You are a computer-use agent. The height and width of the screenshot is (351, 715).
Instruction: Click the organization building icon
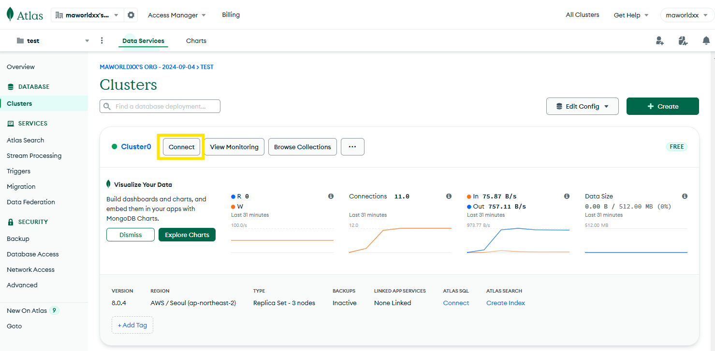click(x=59, y=15)
